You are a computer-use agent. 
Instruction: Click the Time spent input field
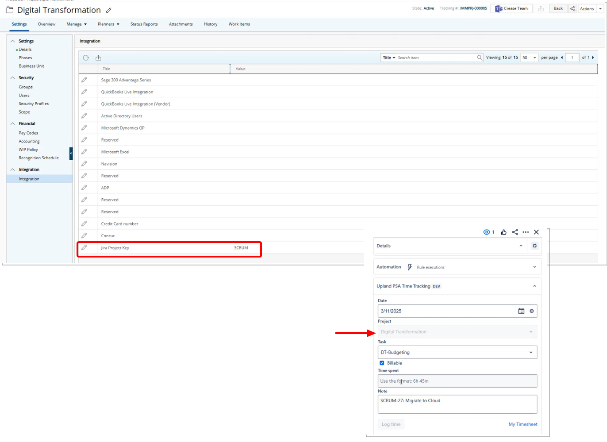pos(457,381)
